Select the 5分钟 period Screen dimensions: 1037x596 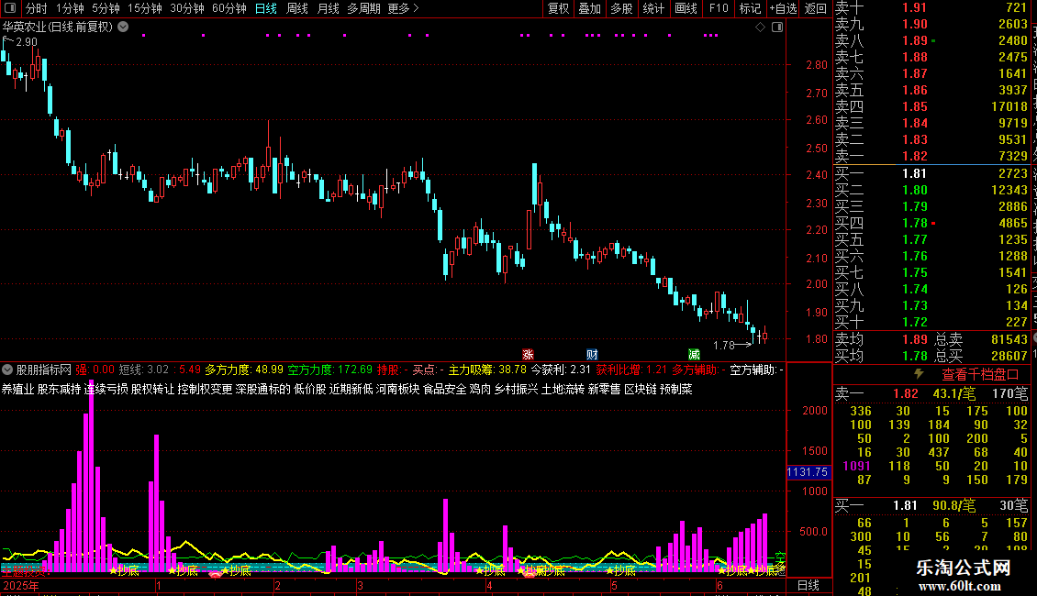(106, 8)
